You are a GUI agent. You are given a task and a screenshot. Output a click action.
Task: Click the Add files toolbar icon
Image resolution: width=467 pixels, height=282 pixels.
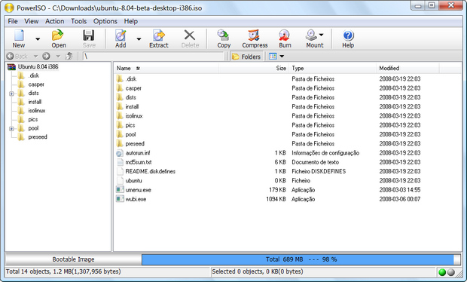coord(121,35)
